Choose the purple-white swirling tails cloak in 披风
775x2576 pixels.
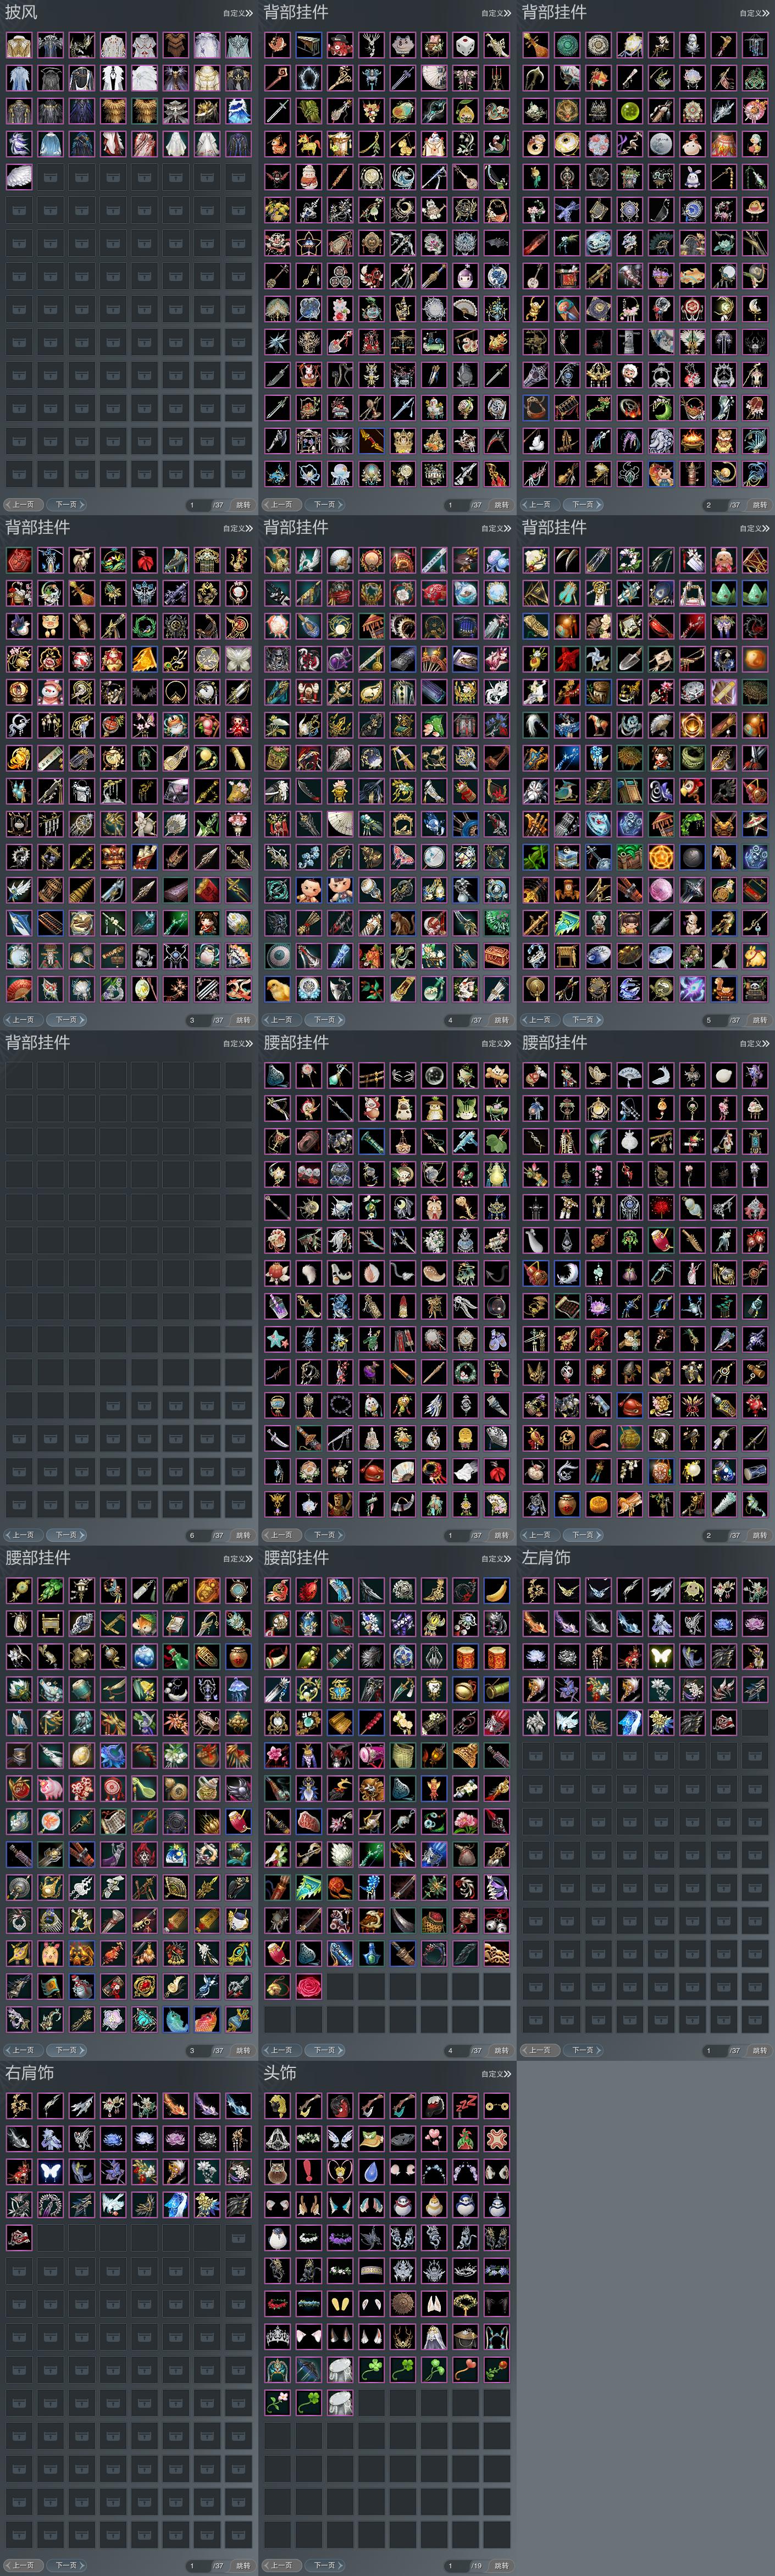19,144
